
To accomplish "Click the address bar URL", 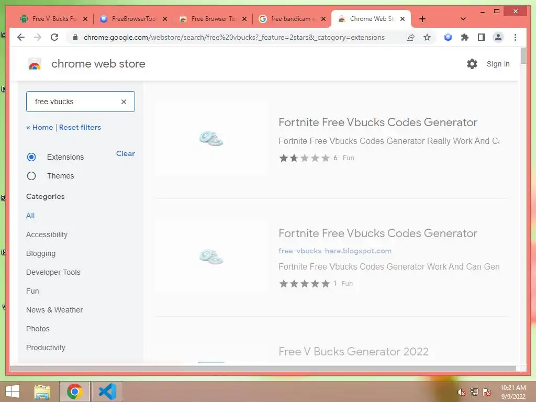I will tap(234, 37).
